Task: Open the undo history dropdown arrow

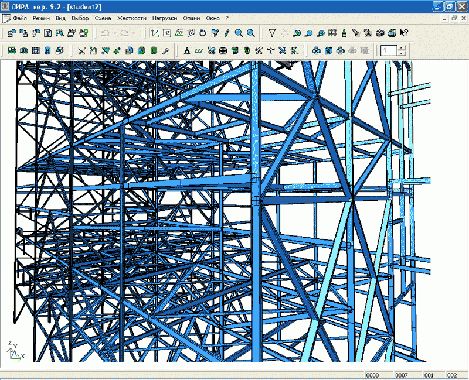Action: pos(115,33)
